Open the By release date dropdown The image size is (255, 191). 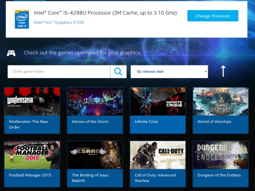click(169, 71)
